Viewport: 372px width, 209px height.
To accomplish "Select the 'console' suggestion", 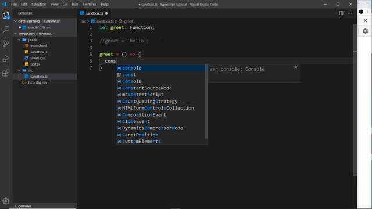I will 160,68.
